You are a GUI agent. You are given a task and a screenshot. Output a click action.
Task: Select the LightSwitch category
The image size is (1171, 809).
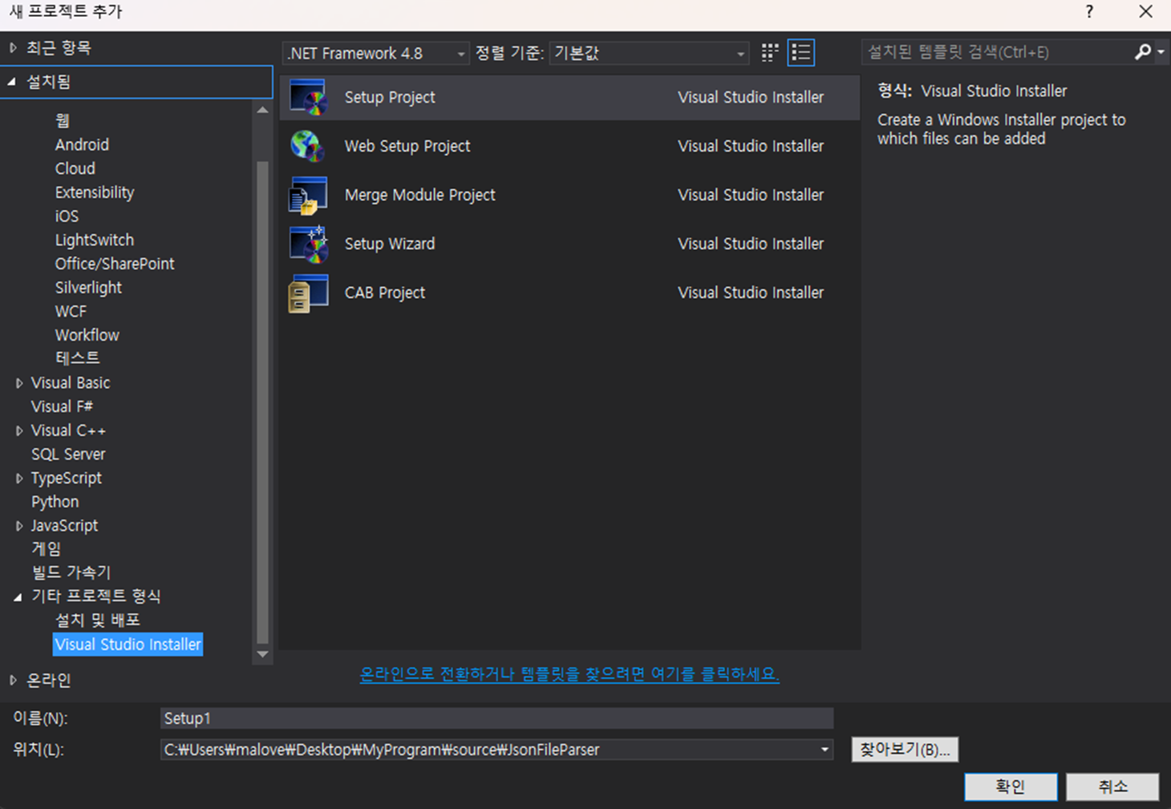point(95,240)
